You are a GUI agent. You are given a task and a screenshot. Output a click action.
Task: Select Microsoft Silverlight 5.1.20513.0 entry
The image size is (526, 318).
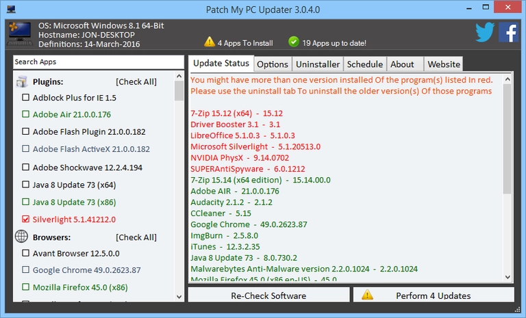[255, 146]
